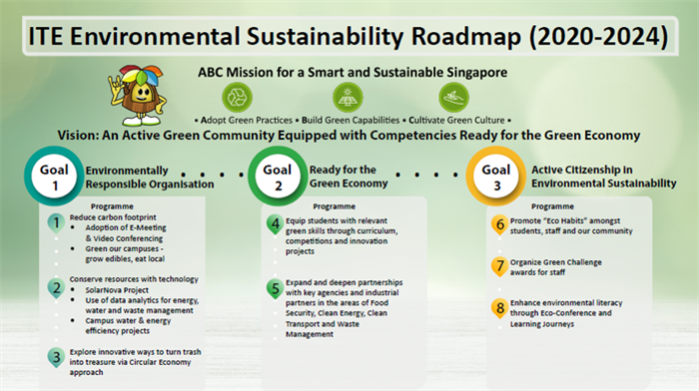Viewport: 699px width, 391px height.
Task: Select the teal Goal 1 circle
Action: click(54, 176)
